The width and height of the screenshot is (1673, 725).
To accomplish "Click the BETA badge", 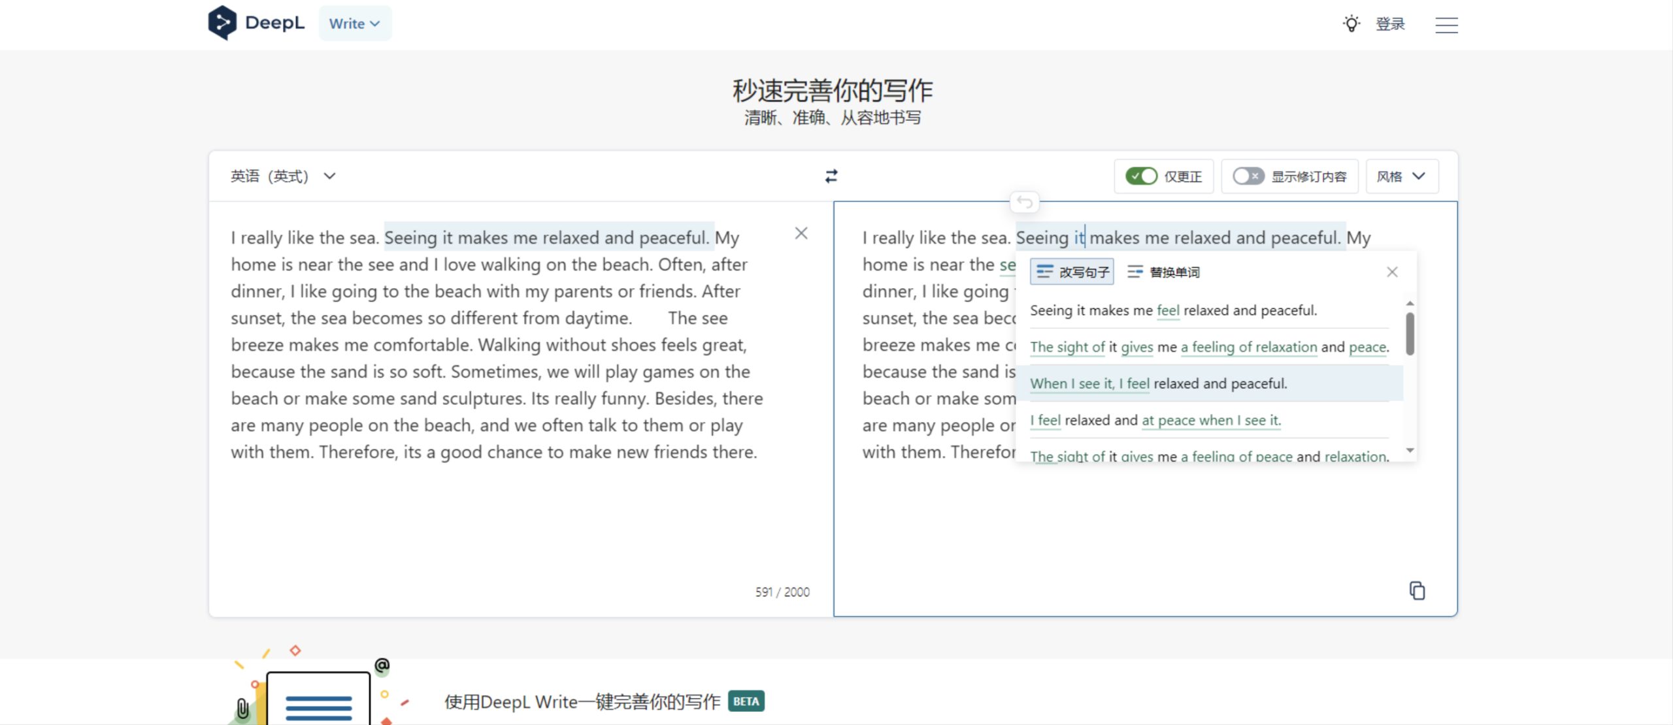I will [746, 701].
